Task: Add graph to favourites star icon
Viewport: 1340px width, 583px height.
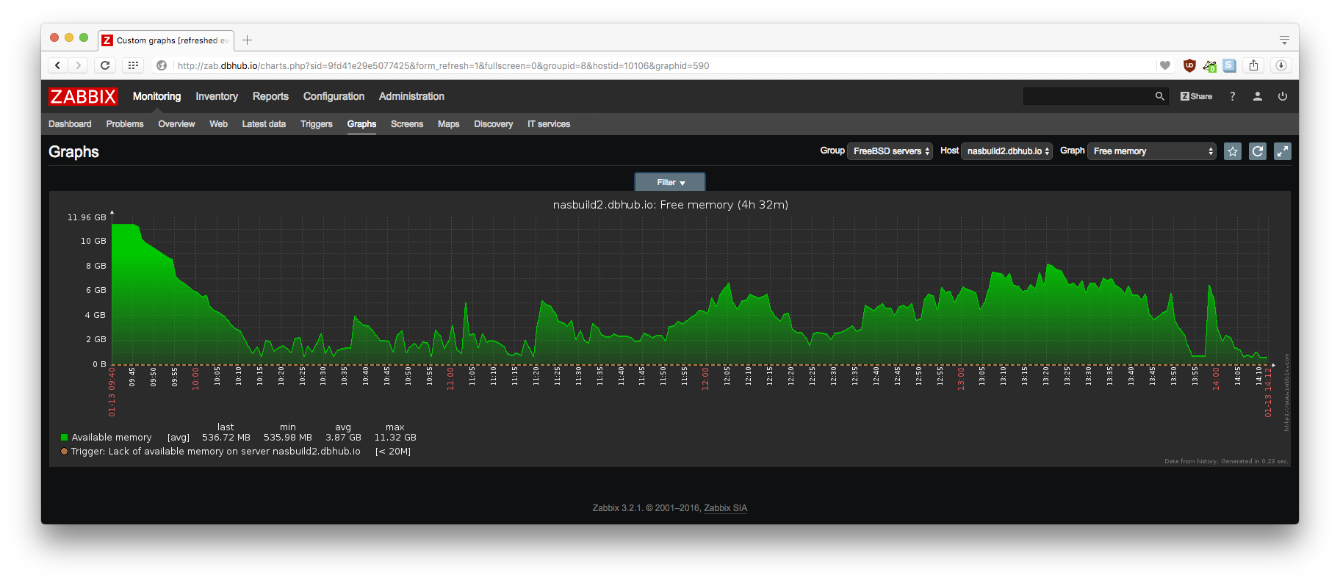Action: tap(1233, 151)
